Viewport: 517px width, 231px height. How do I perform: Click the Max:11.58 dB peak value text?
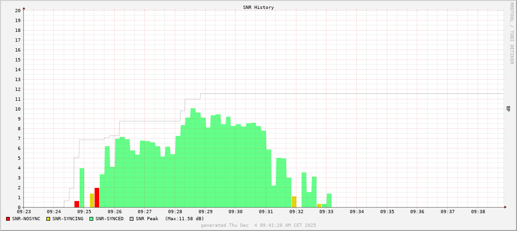185,219
